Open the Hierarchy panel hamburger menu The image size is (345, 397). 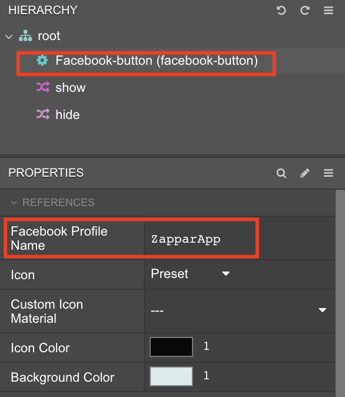pos(329,11)
